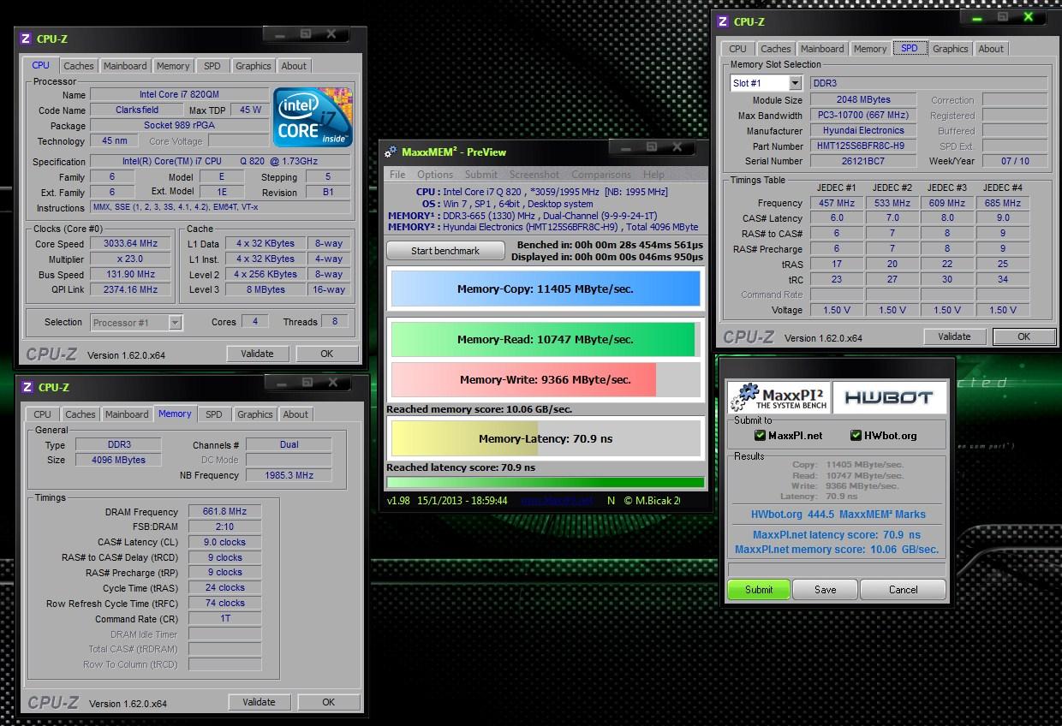Open the Caches tab in the SPD CPU-Z window
The height and width of the screenshot is (726, 1062).
click(776, 49)
